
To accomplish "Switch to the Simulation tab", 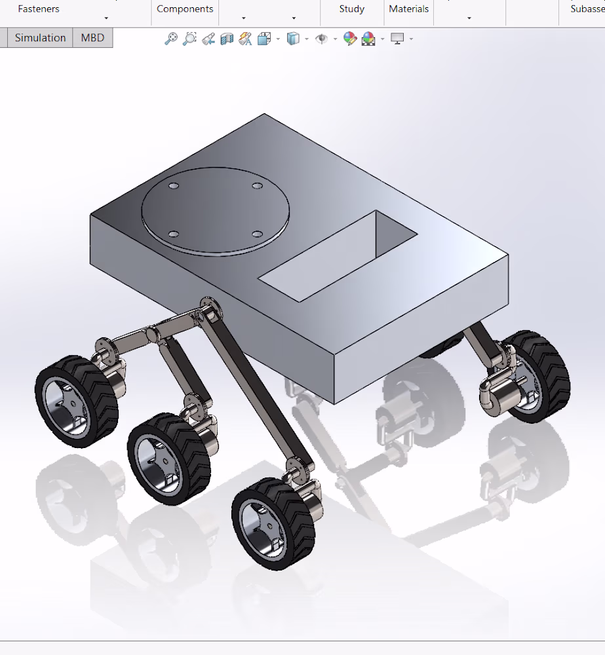I will [x=40, y=38].
